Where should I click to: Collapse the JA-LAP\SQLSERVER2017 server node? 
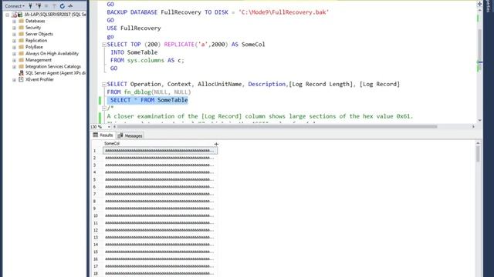click(8, 15)
